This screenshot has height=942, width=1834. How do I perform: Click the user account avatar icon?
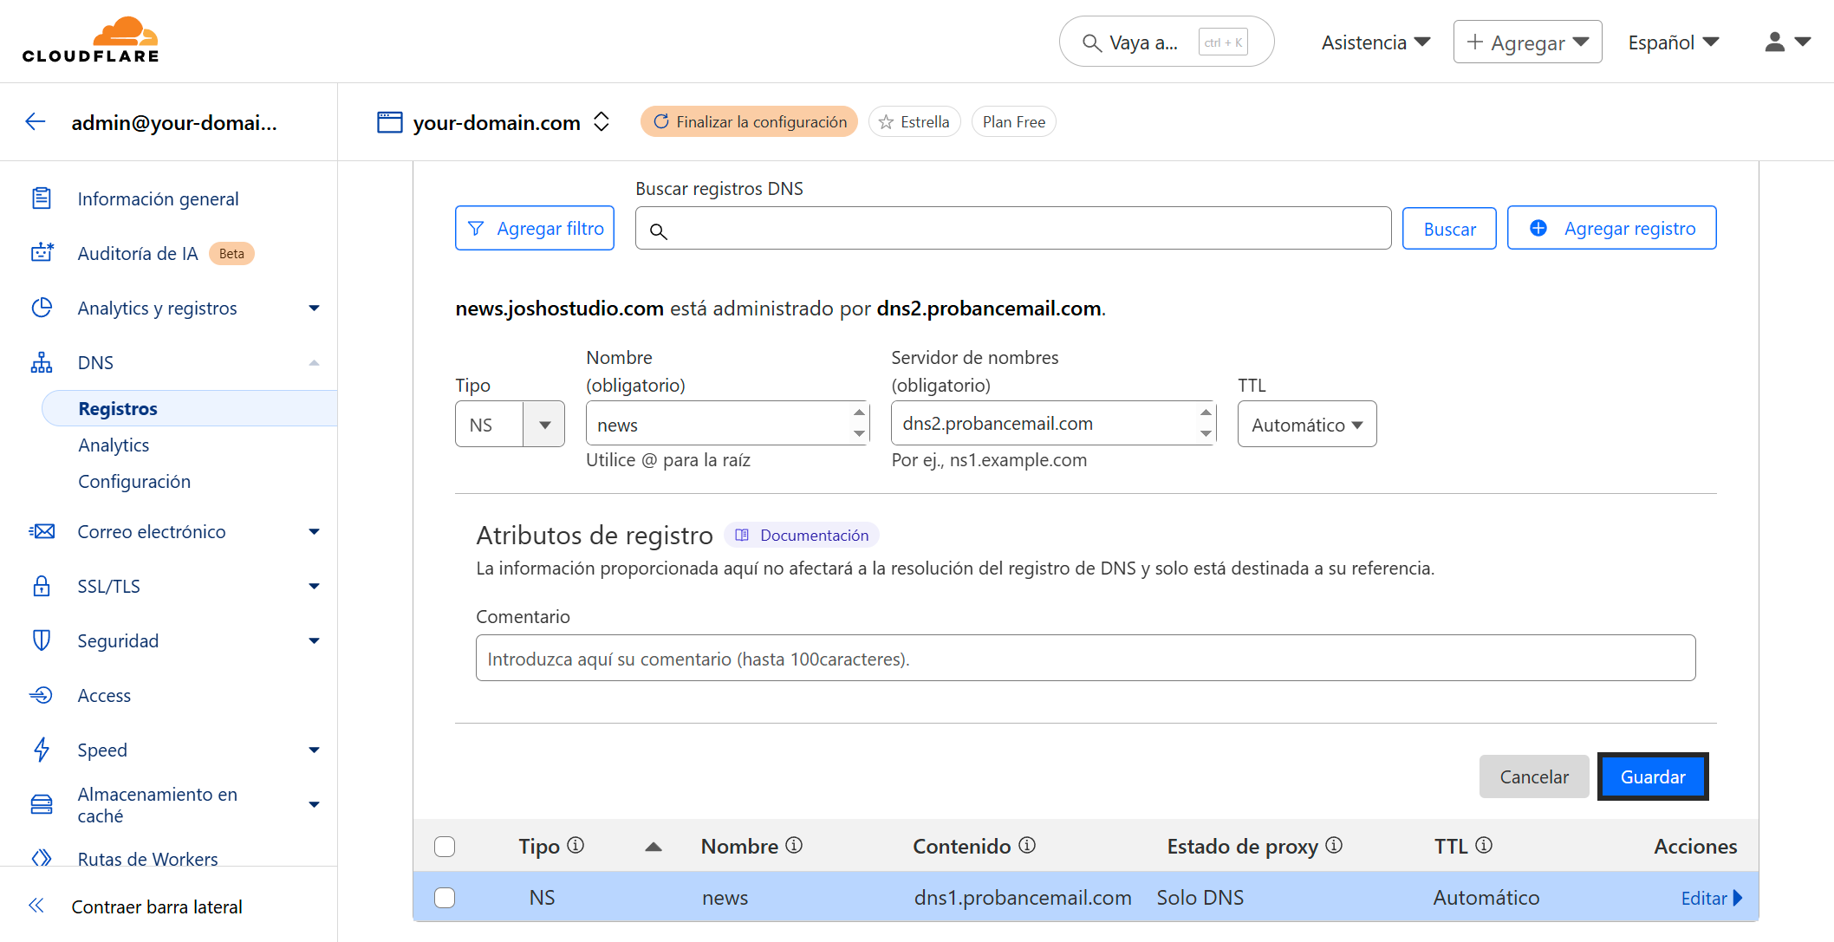click(x=1775, y=42)
